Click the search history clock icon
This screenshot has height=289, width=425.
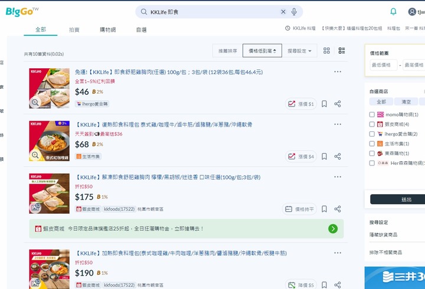click(x=287, y=28)
